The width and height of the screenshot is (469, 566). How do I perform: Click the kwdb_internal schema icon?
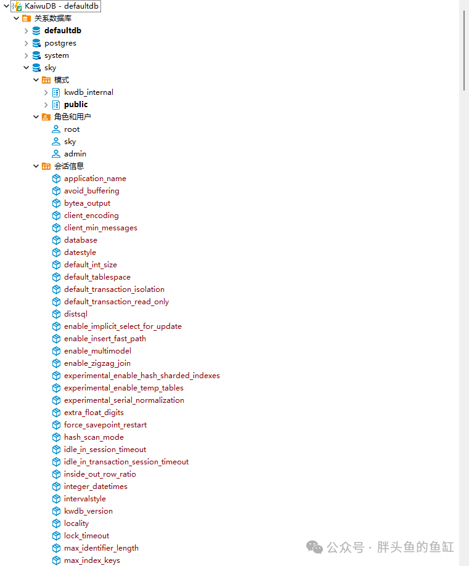56,92
